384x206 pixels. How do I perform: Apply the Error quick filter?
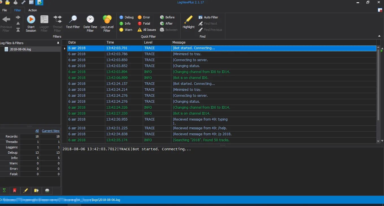point(144,17)
